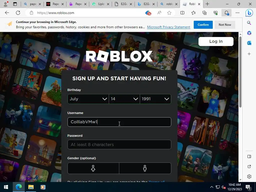Click the Confirm button in Edge banner
256x192 pixels.
coord(203,25)
